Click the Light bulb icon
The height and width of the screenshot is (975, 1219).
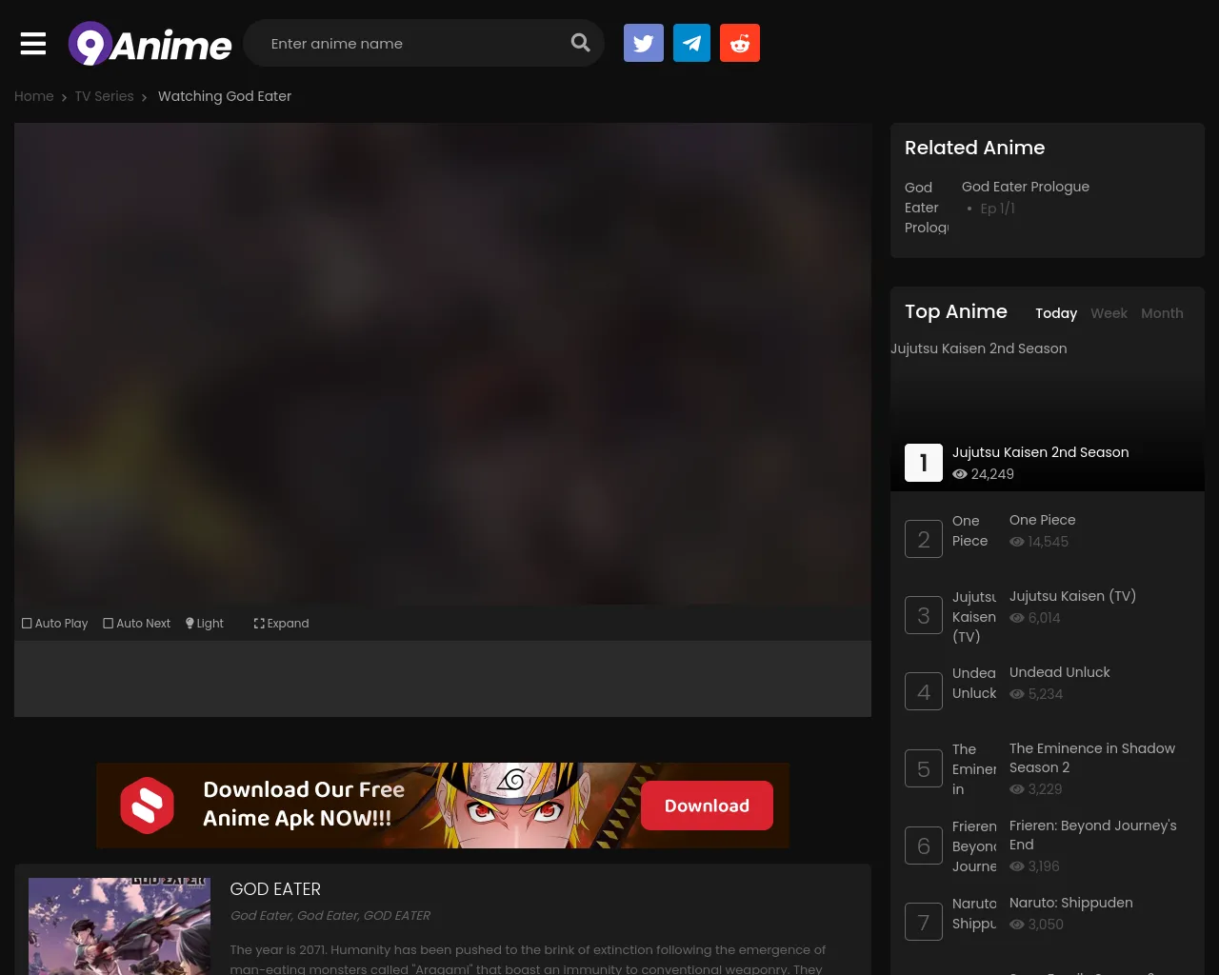tap(190, 624)
